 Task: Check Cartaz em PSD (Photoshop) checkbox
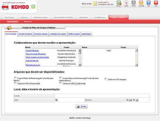click(15, 83)
